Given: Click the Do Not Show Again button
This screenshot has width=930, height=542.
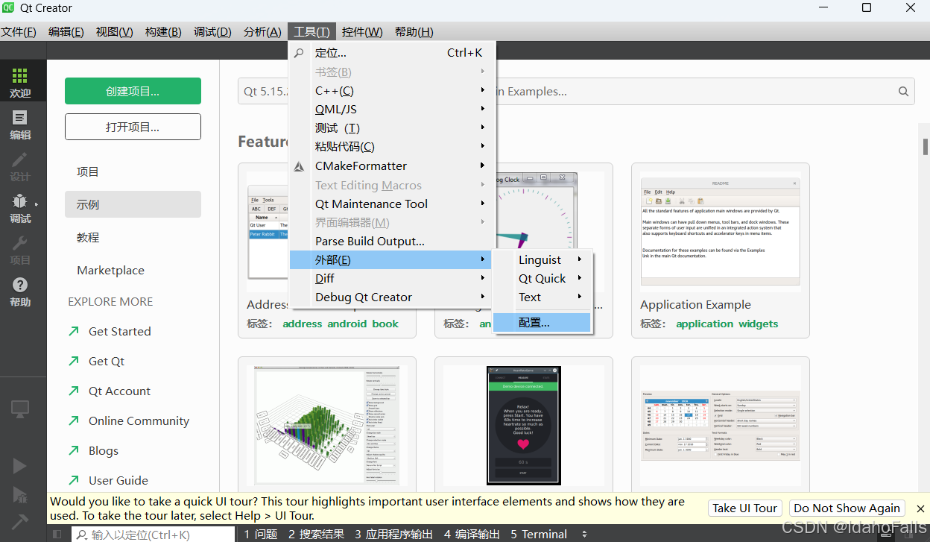Looking at the screenshot, I should pos(847,508).
